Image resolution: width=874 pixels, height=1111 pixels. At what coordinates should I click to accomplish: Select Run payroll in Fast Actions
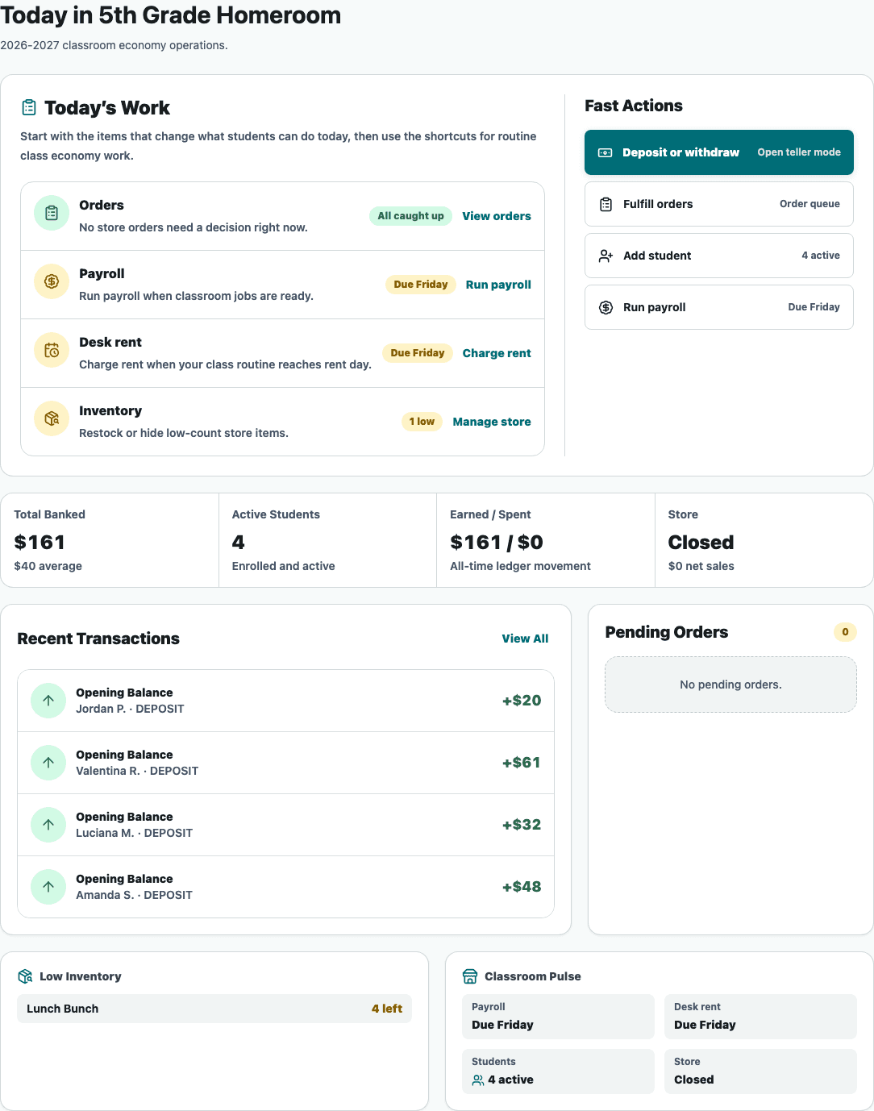pyautogui.click(x=719, y=307)
